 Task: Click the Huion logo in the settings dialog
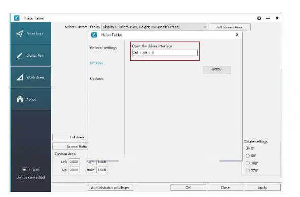[94, 35]
